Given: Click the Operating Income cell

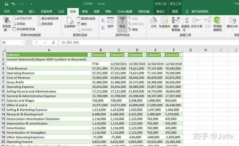Looking at the screenshot, I should [x=49, y=142].
